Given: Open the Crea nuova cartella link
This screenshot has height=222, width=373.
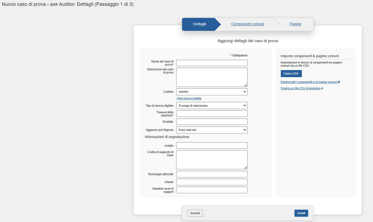Looking at the screenshot, I should click(x=189, y=98).
